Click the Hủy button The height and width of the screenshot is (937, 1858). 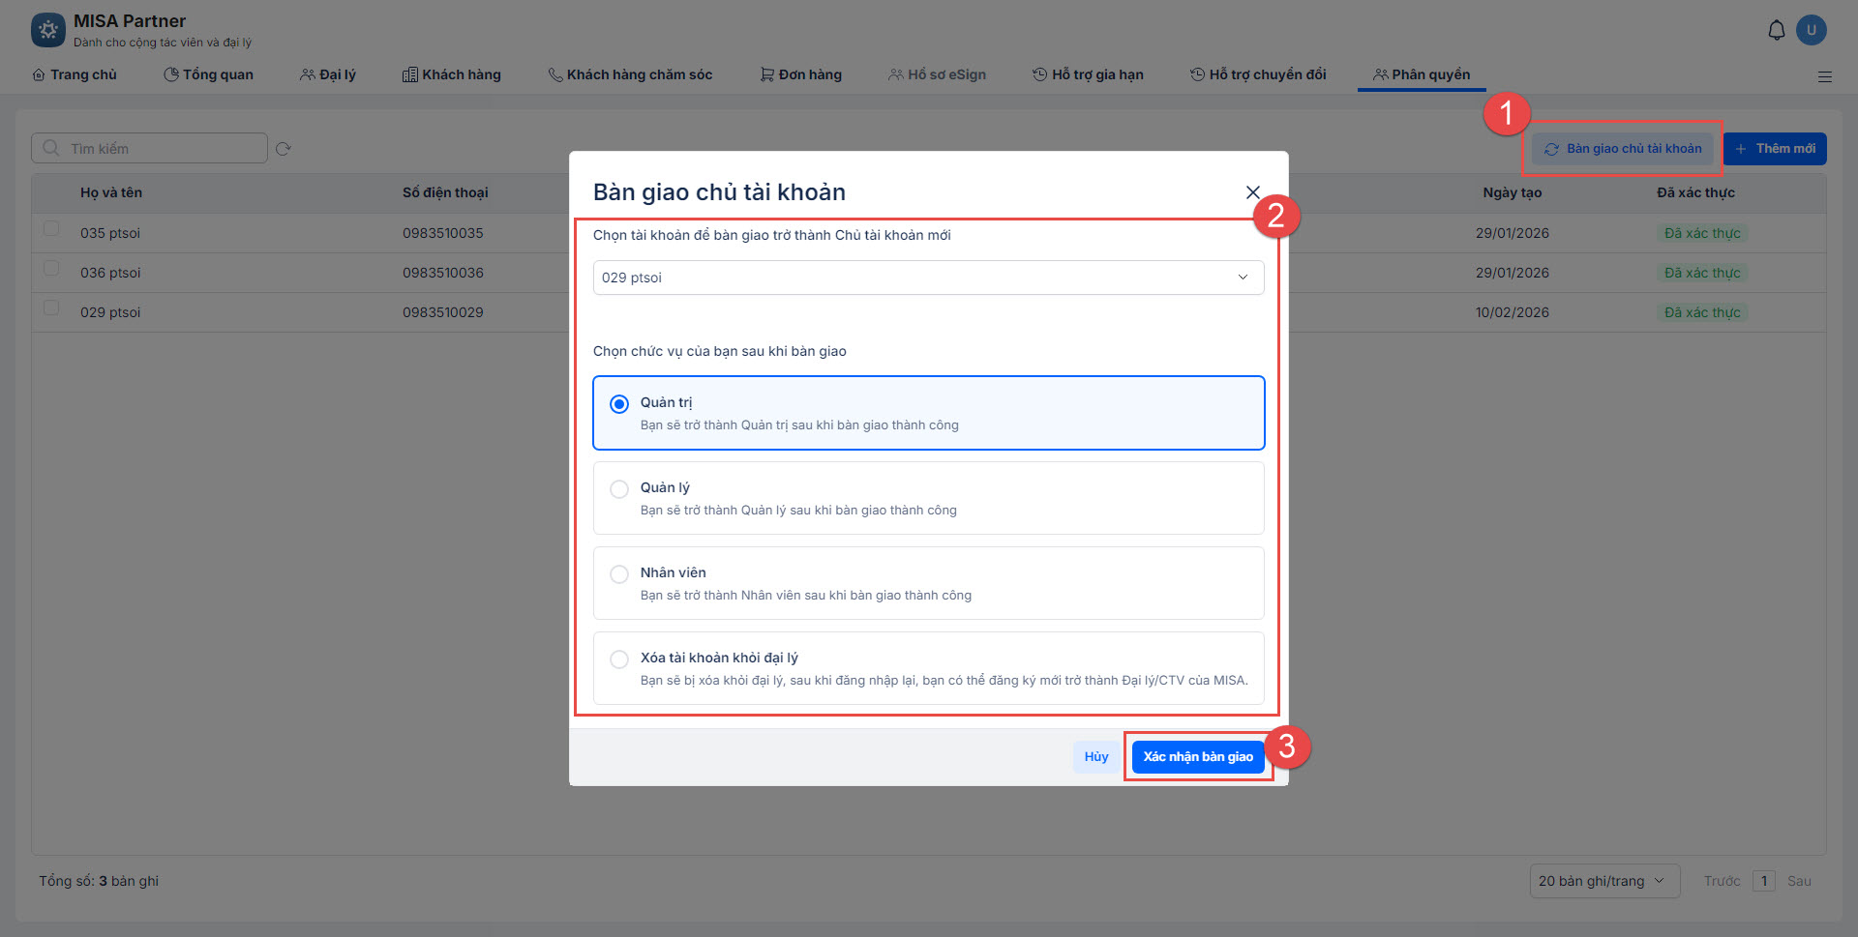1095,757
